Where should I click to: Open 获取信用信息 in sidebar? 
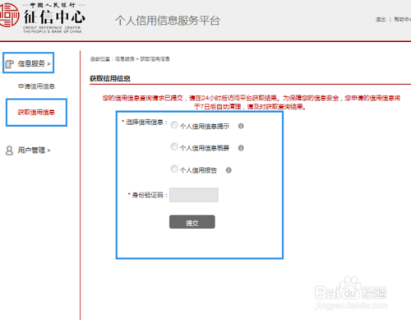point(36,113)
